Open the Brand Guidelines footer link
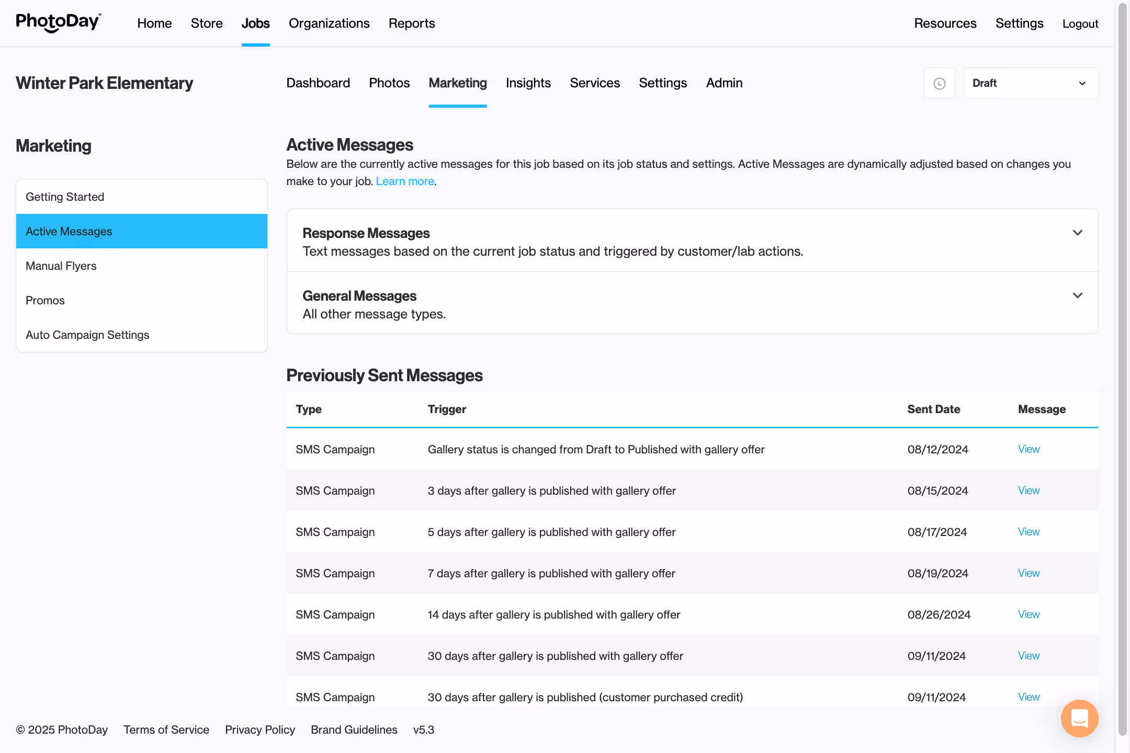 point(354,729)
